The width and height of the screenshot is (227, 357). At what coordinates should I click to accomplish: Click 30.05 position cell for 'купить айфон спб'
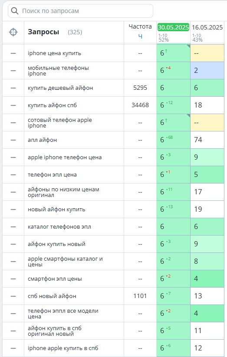[x=173, y=105]
